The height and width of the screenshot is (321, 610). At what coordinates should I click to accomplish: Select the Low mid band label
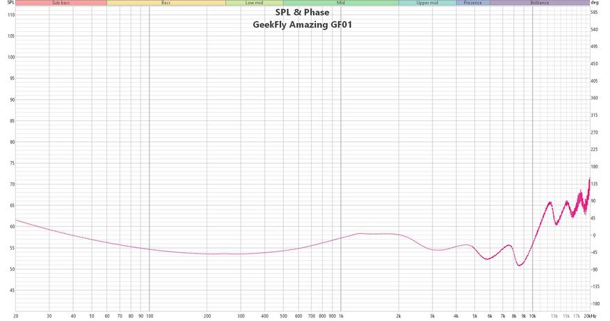click(254, 3)
